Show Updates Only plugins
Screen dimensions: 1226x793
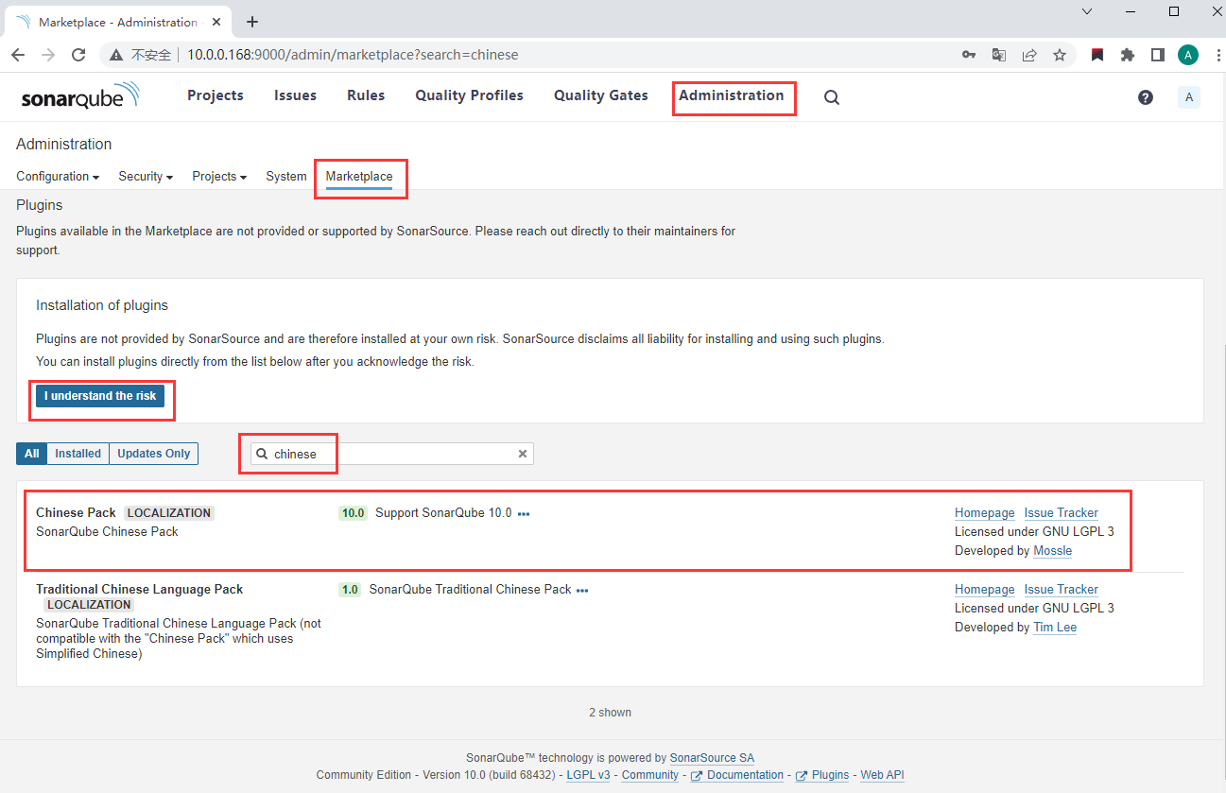[x=154, y=454]
